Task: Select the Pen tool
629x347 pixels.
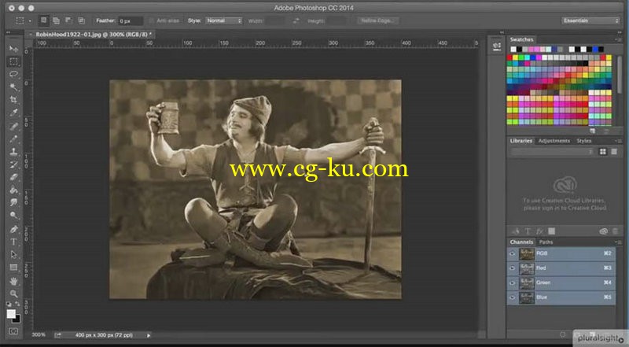Action: tap(13, 229)
